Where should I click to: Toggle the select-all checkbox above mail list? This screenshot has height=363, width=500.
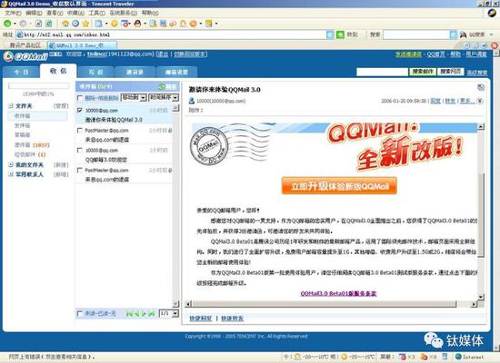pos(80,98)
